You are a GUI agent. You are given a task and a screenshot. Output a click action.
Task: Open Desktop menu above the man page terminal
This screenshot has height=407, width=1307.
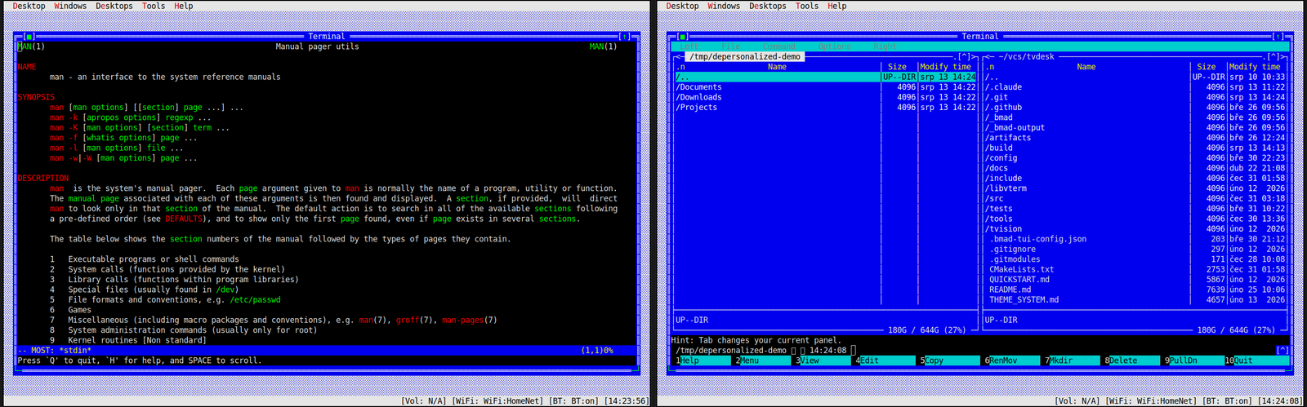point(29,6)
